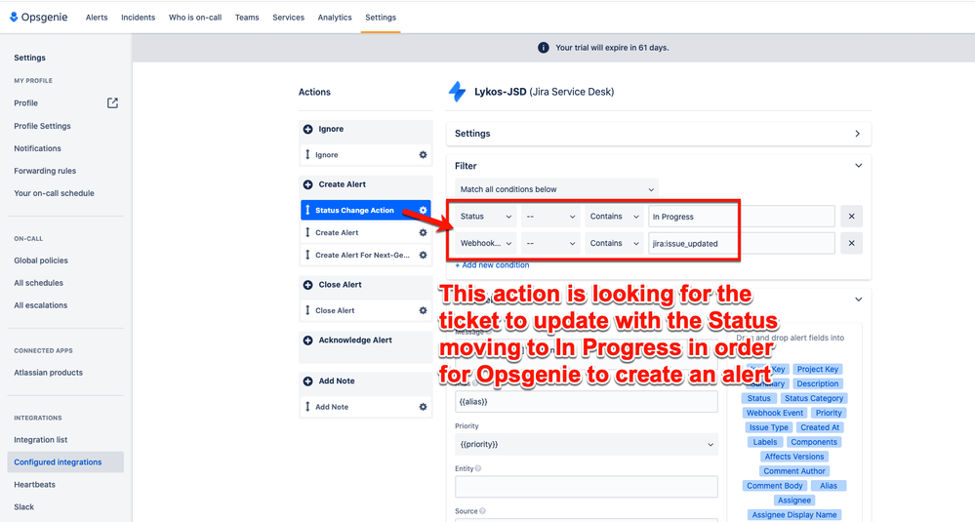Click the Opsgenie logo
975x522 pixels.
tap(38, 17)
